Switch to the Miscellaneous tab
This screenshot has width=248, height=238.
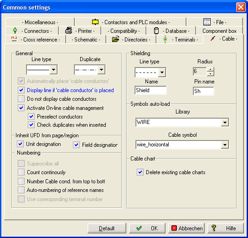(x=40, y=22)
